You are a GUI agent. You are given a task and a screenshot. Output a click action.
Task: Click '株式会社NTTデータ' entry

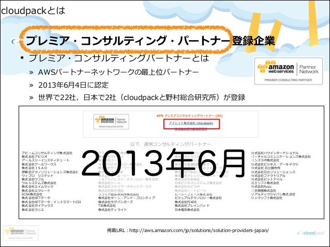[x=36, y=198]
